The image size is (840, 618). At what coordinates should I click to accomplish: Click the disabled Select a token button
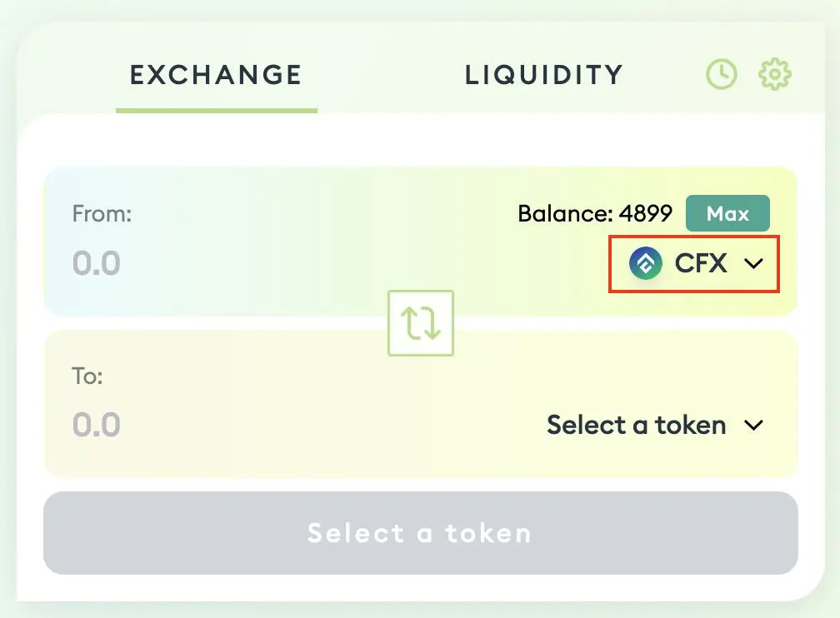click(420, 533)
